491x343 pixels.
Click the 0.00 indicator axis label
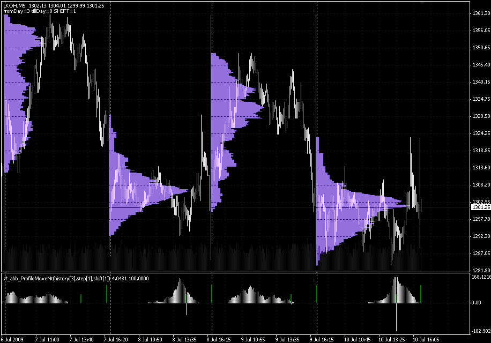[477, 303]
